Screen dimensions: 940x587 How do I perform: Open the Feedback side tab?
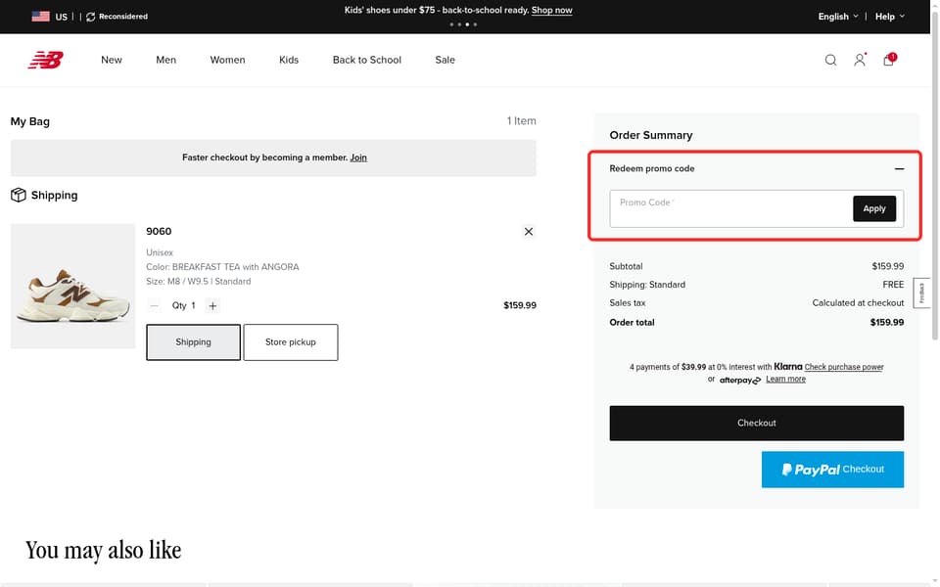click(921, 293)
